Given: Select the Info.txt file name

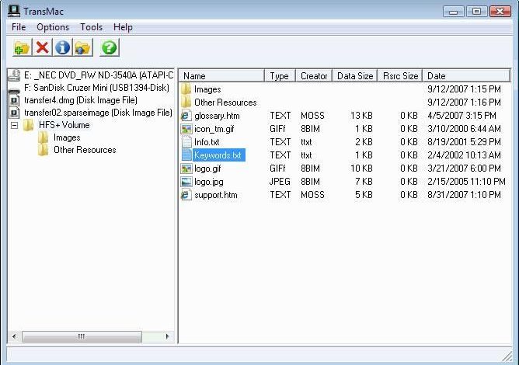Looking at the screenshot, I should [207, 142].
